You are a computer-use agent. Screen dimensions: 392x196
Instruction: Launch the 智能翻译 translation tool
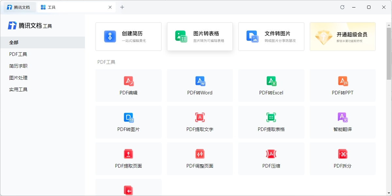[342, 122]
